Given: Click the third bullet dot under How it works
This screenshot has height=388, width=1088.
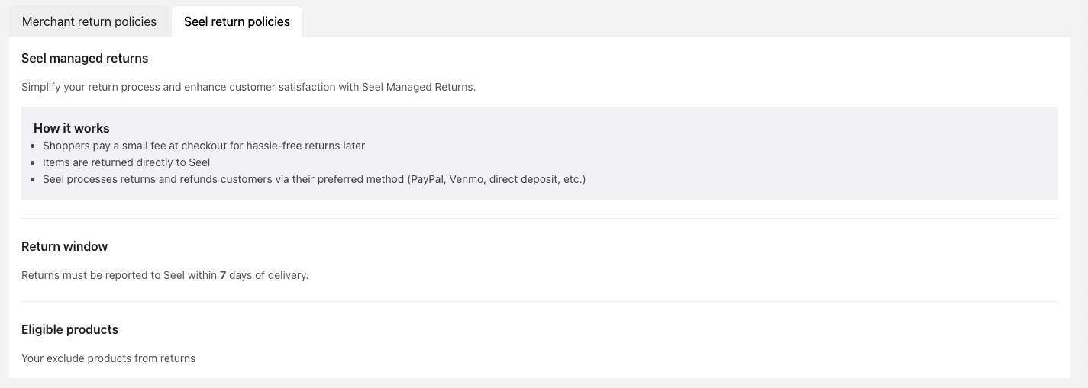Looking at the screenshot, I should point(33,180).
